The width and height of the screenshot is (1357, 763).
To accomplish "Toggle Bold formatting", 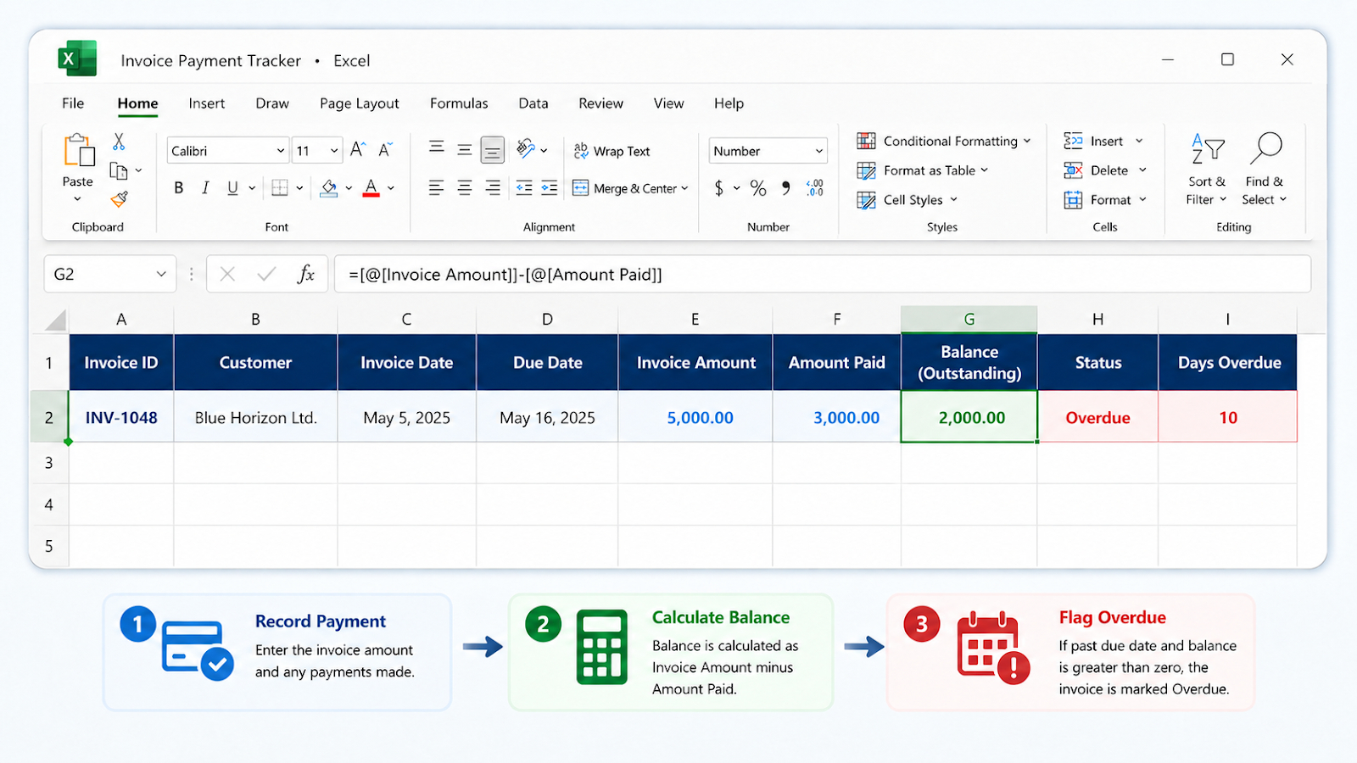I will coord(179,188).
